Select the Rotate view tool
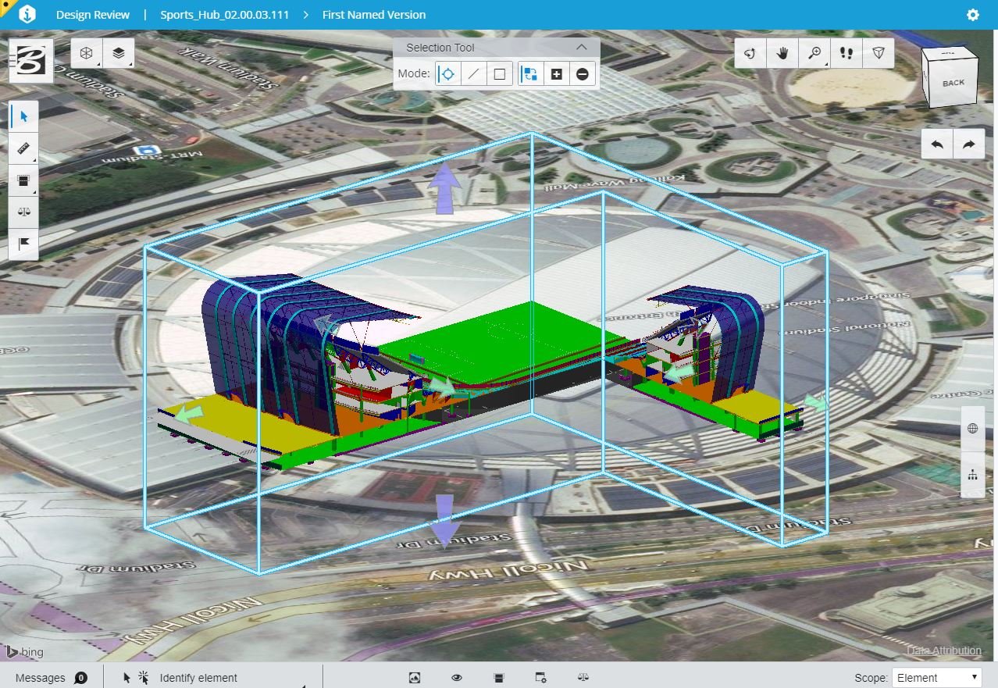The height and width of the screenshot is (688, 998). (750, 53)
